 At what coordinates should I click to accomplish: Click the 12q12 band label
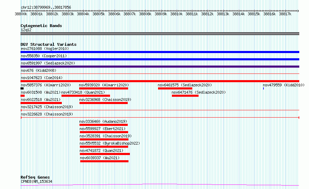(x=26, y=30)
